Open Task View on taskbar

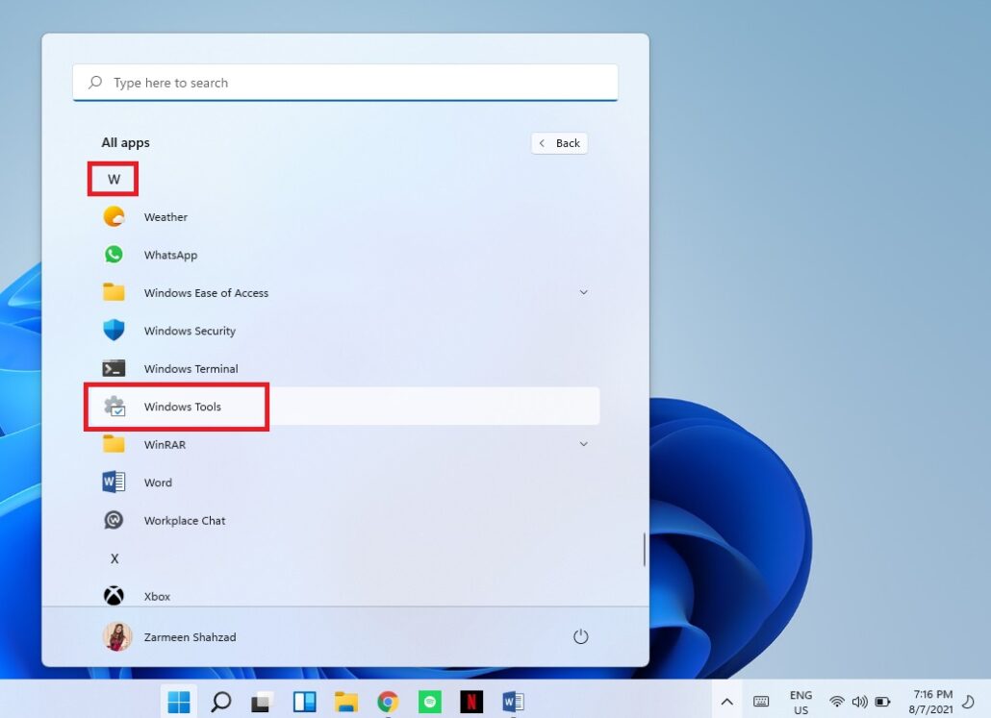263,702
